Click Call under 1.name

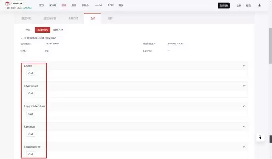tap(30, 73)
